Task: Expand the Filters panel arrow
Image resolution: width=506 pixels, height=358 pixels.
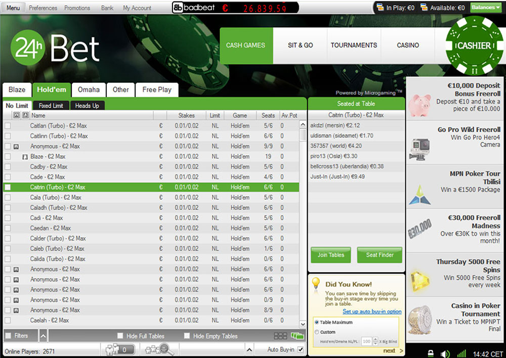Action: tap(43, 336)
